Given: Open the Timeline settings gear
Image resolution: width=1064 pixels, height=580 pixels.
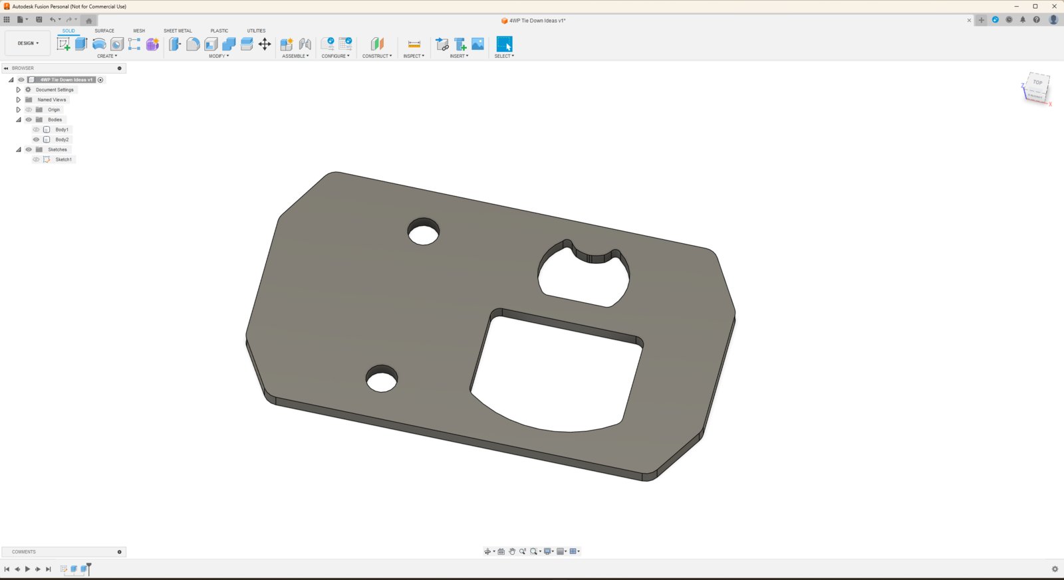Looking at the screenshot, I should point(1055,569).
